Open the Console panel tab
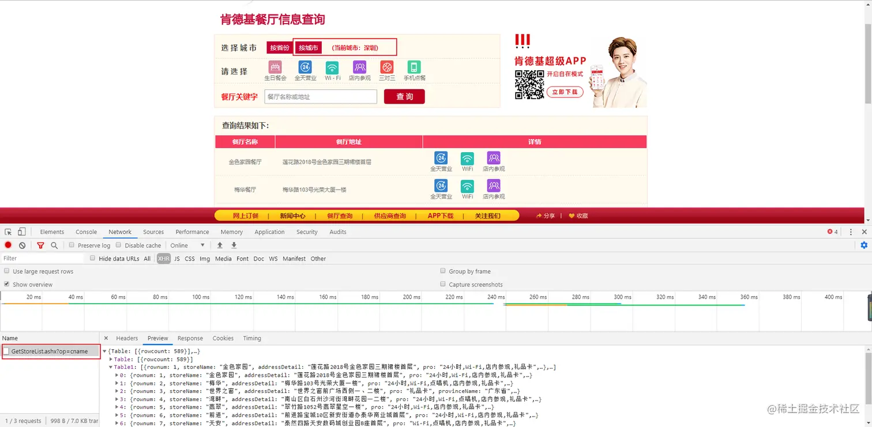This screenshot has height=427, width=872. [86, 232]
